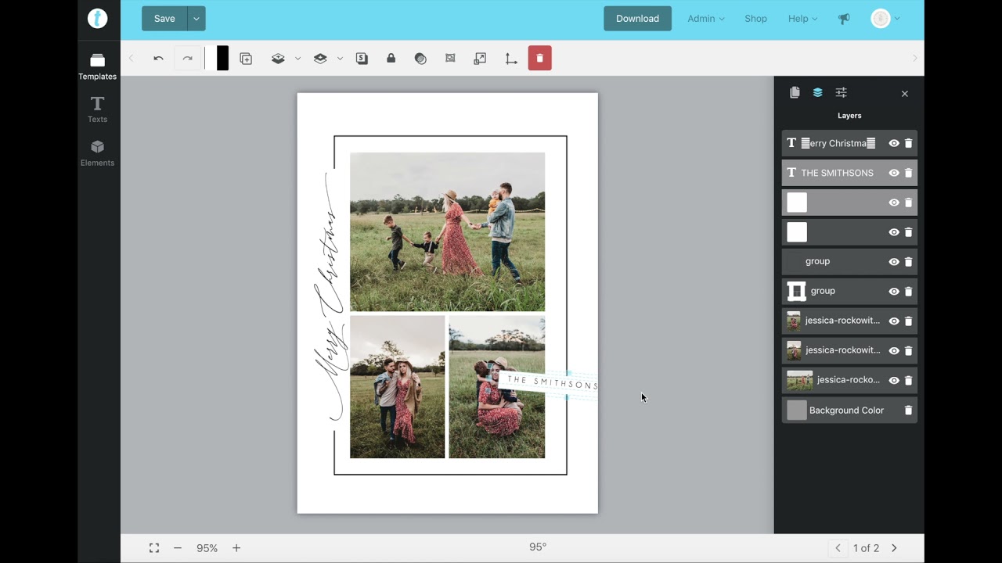Zoom out with minus button
The image size is (1002, 563).
[178, 548]
